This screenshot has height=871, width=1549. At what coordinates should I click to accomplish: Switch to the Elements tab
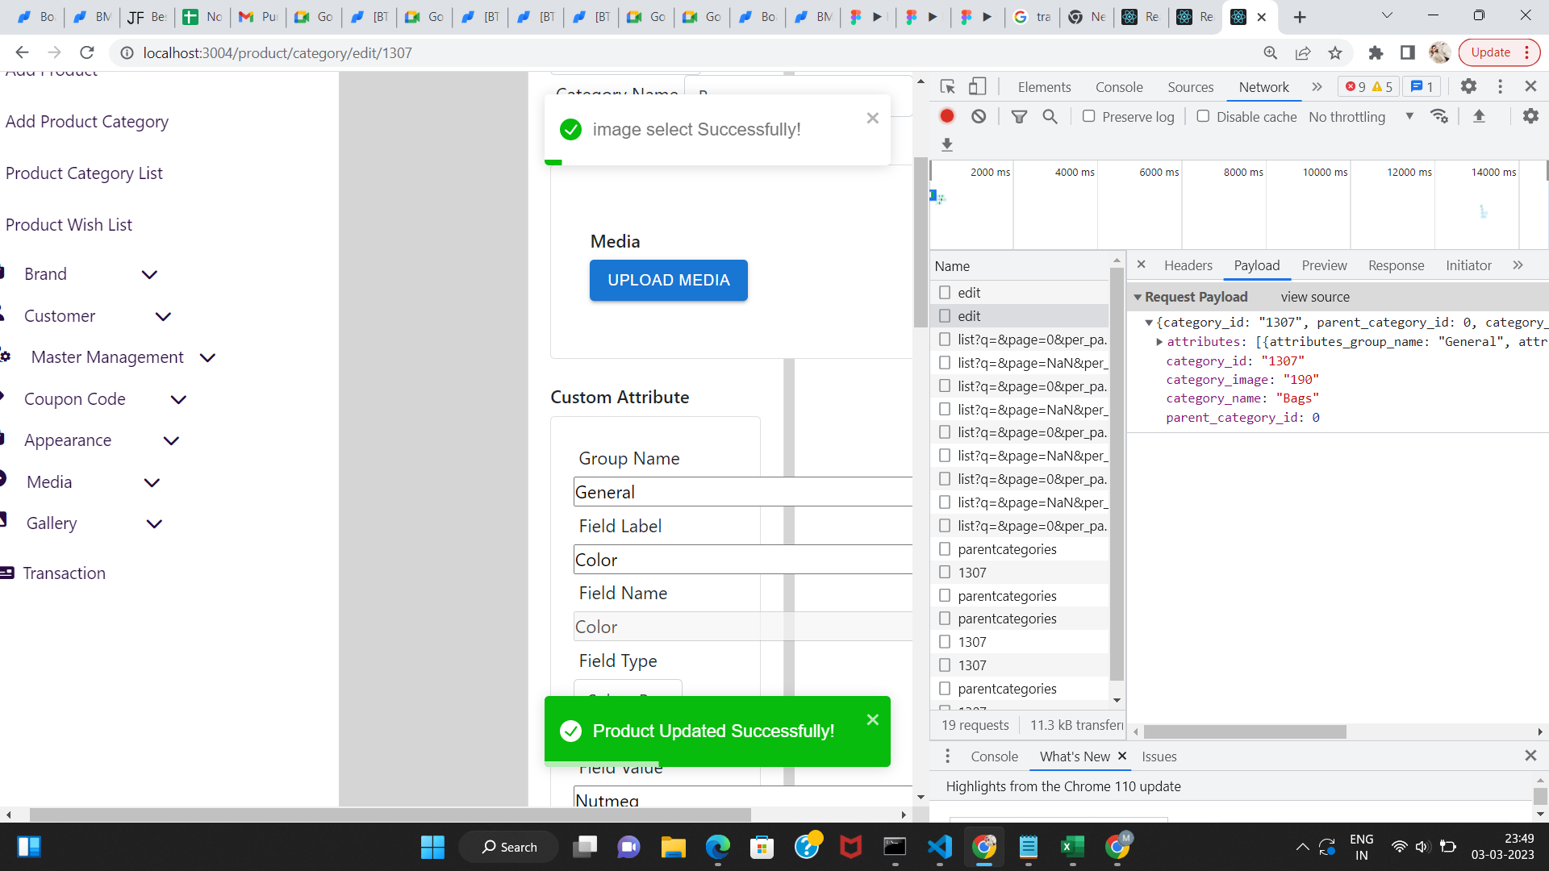(1044, 87)
